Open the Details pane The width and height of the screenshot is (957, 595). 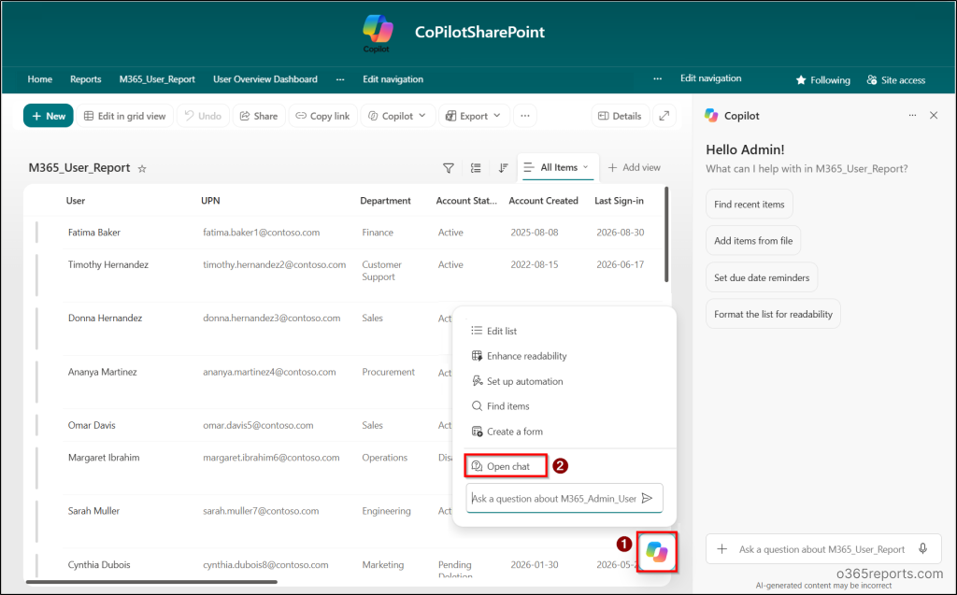point(621,115)
